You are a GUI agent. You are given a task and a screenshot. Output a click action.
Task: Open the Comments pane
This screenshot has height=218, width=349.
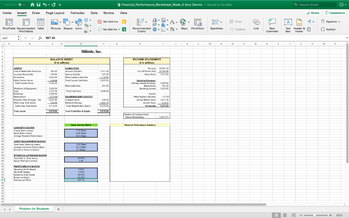[x=334, y=13]
